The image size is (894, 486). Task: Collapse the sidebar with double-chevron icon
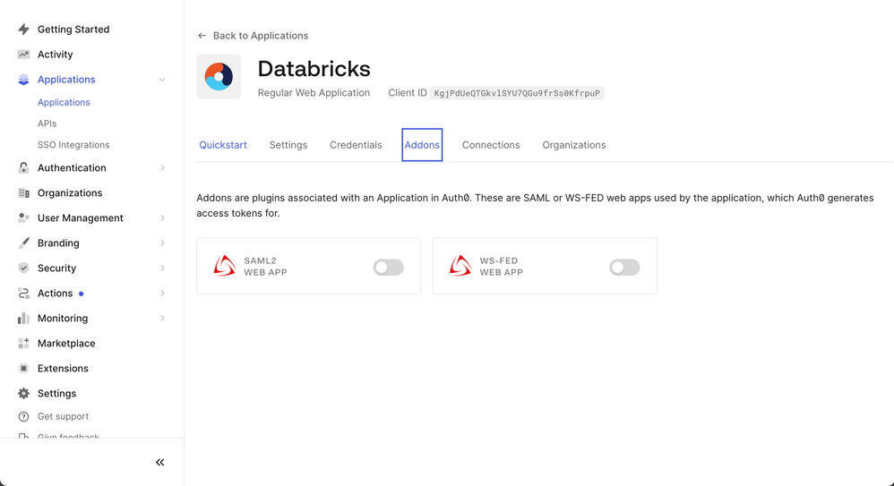point(160,463)
